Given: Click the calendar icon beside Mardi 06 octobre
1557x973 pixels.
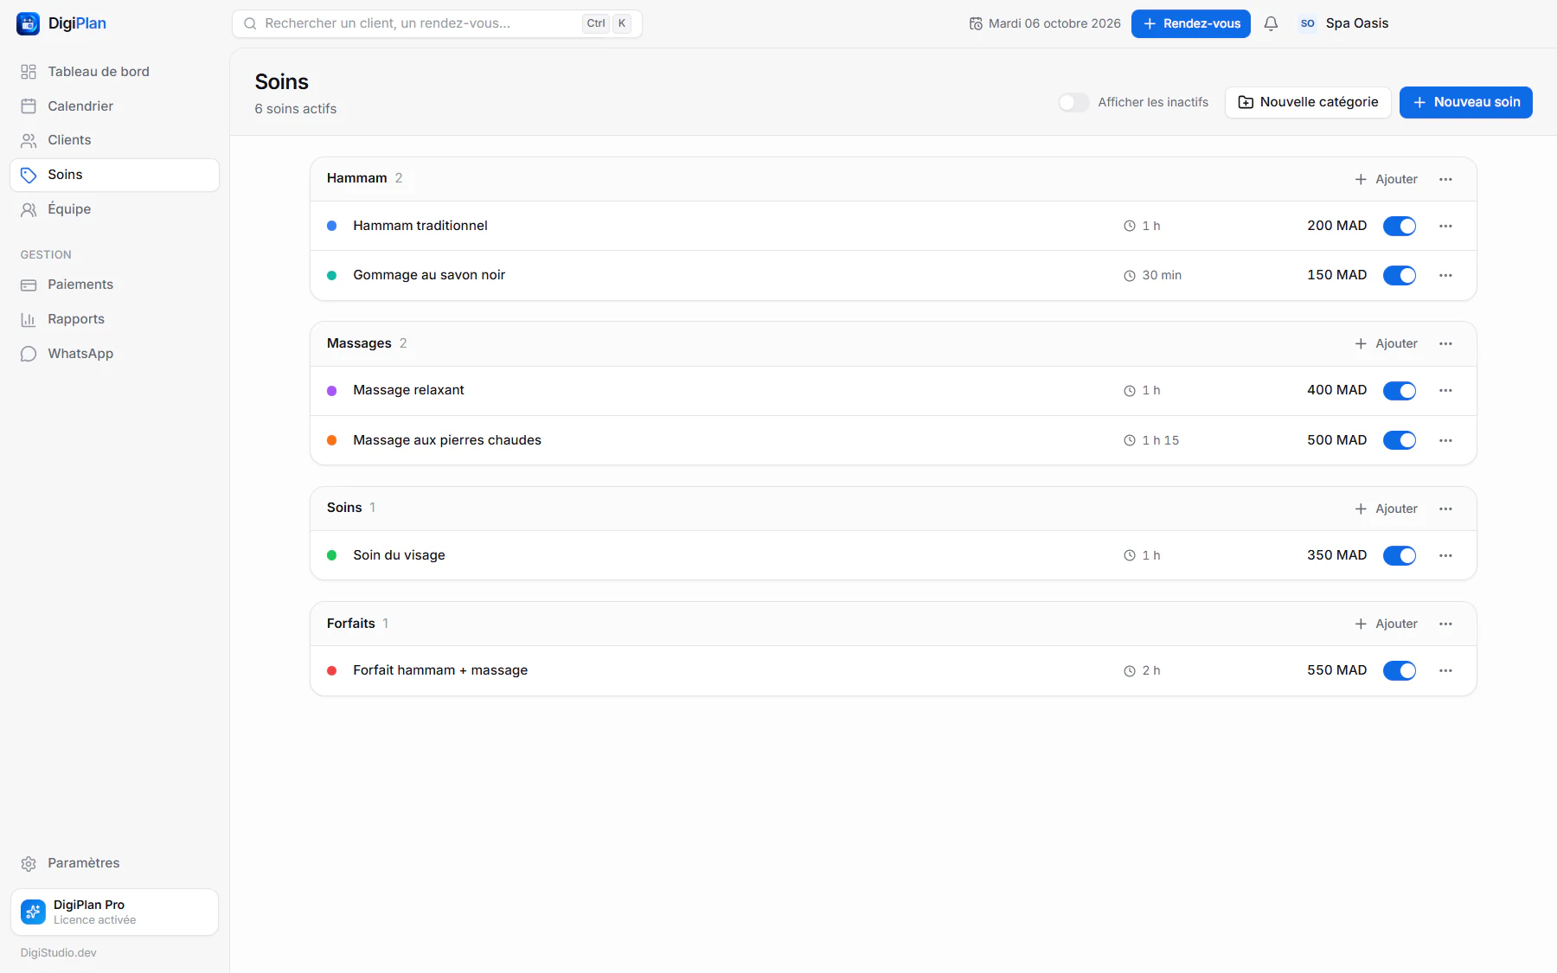Looking at the screenshot, I should tap(976, 23).
